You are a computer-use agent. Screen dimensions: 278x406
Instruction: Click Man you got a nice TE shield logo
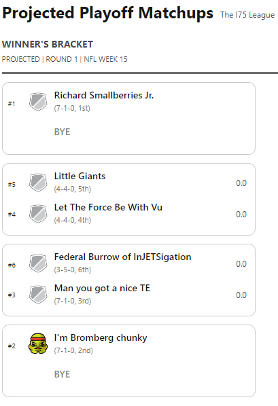tap(38, 295)
